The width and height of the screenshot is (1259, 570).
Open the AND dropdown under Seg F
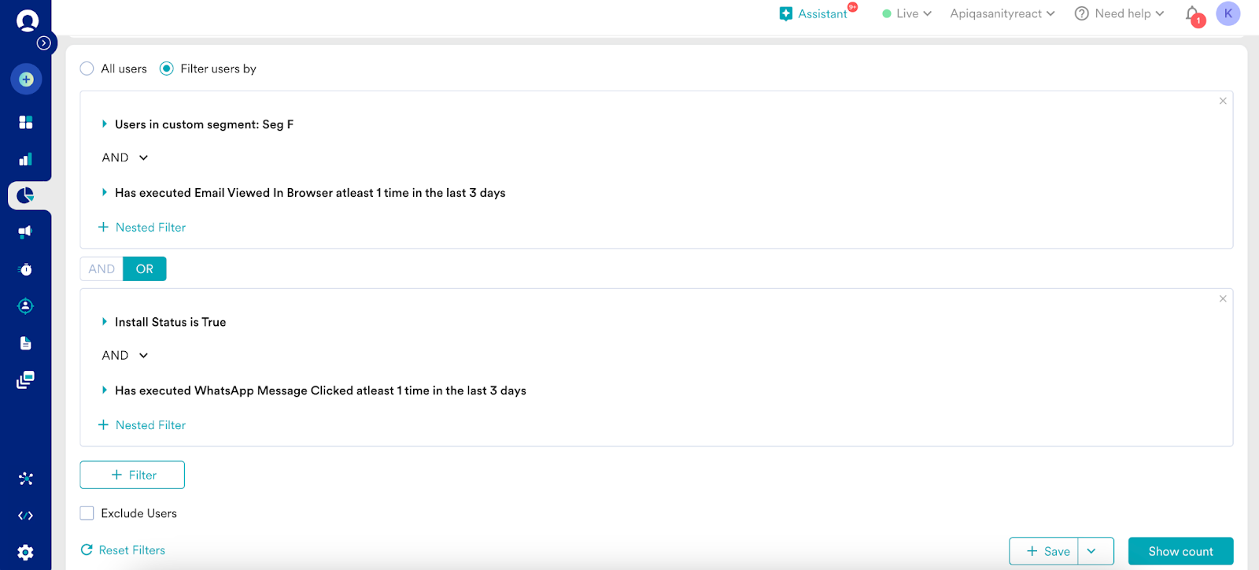click(125, 157)
